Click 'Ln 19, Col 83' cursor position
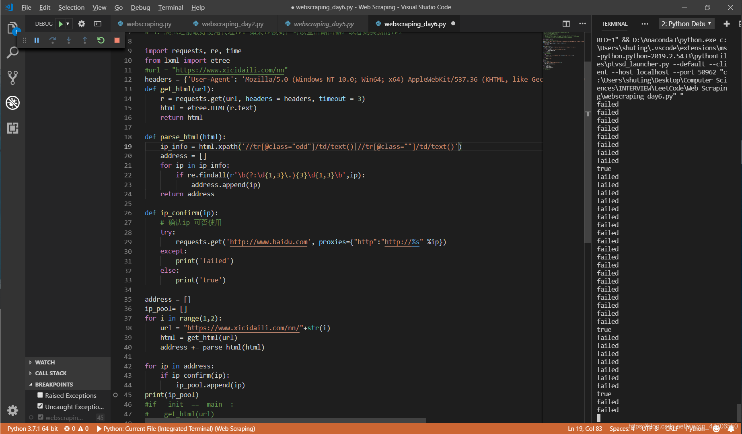The image size is (742, 434). point(585,429)
